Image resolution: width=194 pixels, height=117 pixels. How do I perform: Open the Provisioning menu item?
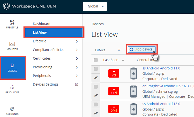[x=43, y=67]
